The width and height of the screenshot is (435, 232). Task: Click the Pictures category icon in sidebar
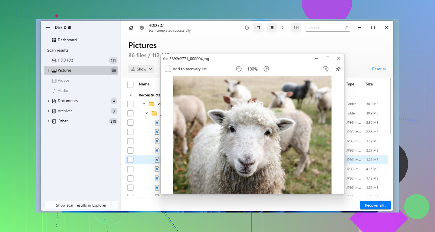click(x=54, y=70)
